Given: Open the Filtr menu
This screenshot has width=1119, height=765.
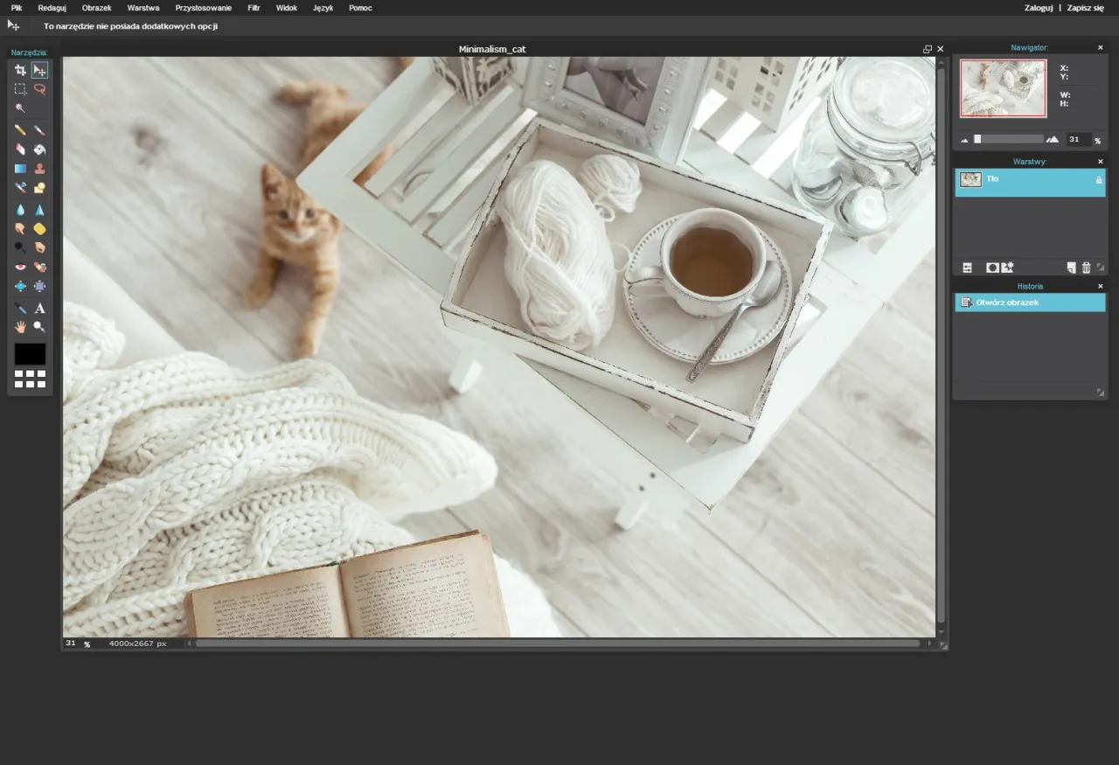Looking at the screenshot, I should pyautogui.click(x=254, y=8).
